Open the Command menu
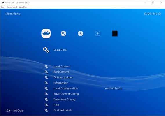 point(12,7)
